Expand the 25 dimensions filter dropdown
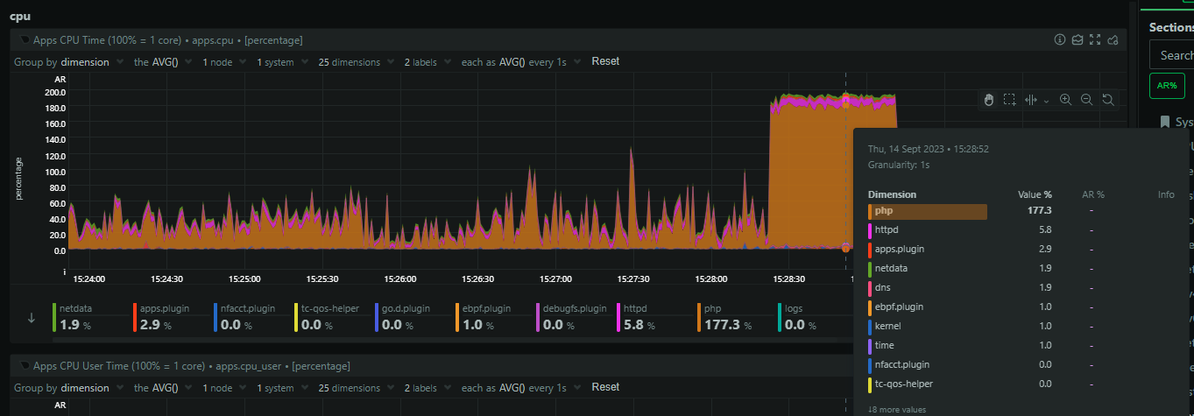The image size is (1194, 416). pos(354,62)
